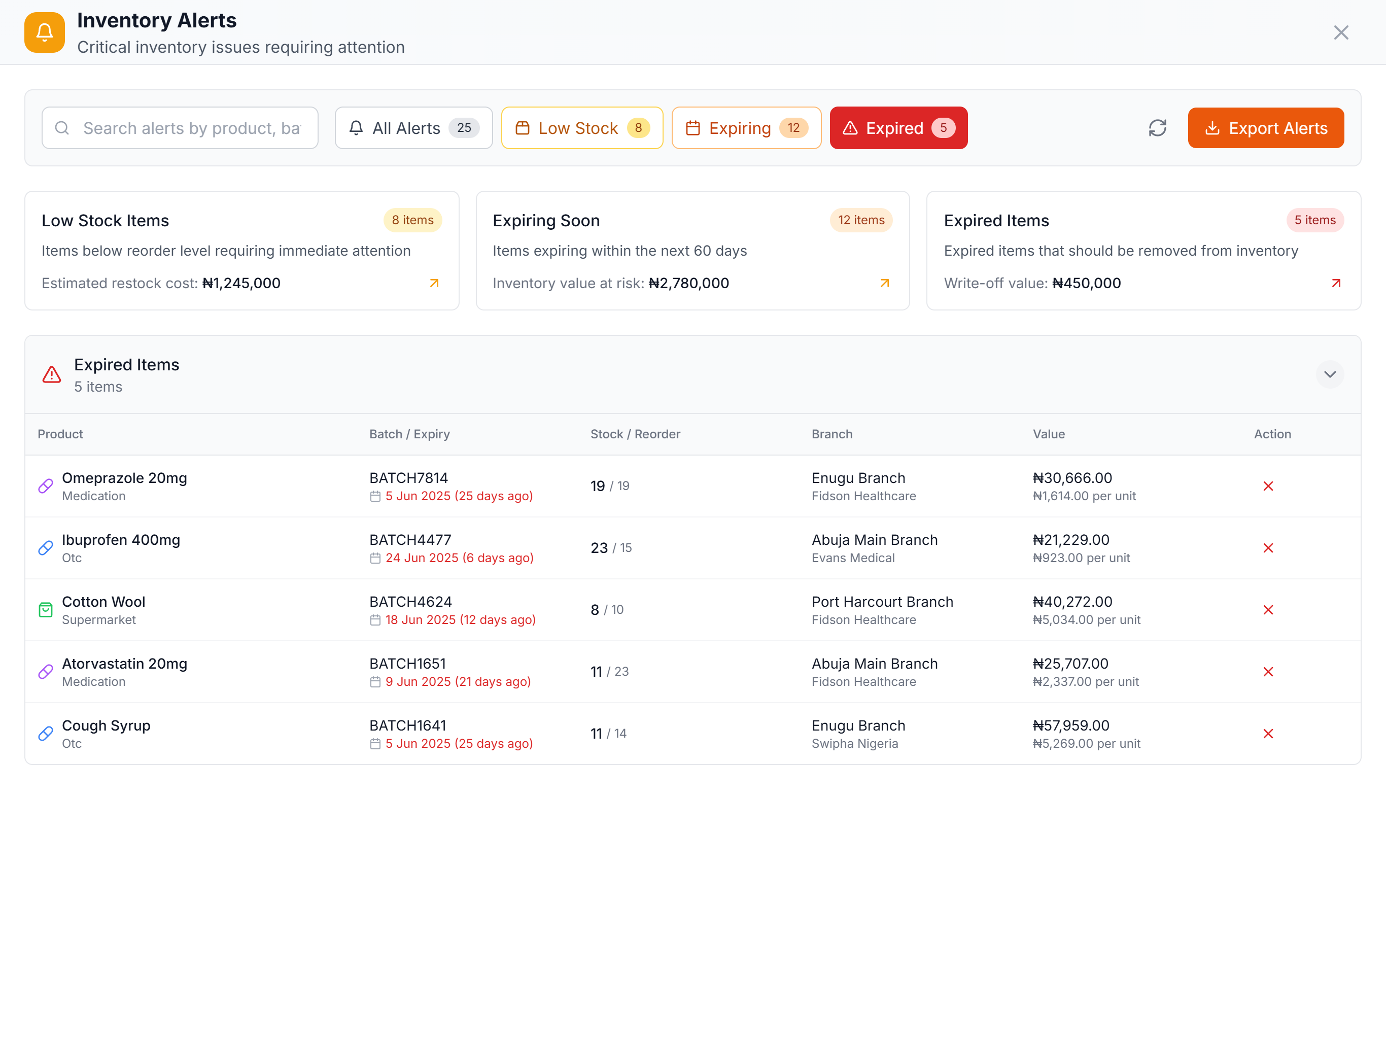Click the refresh alerts icon

click(x=1157, y=128)
